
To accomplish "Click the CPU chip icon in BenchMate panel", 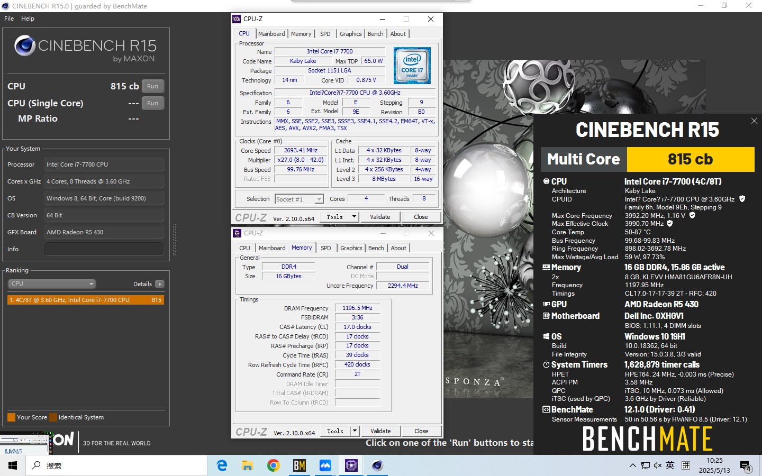I will pos(546,181).
